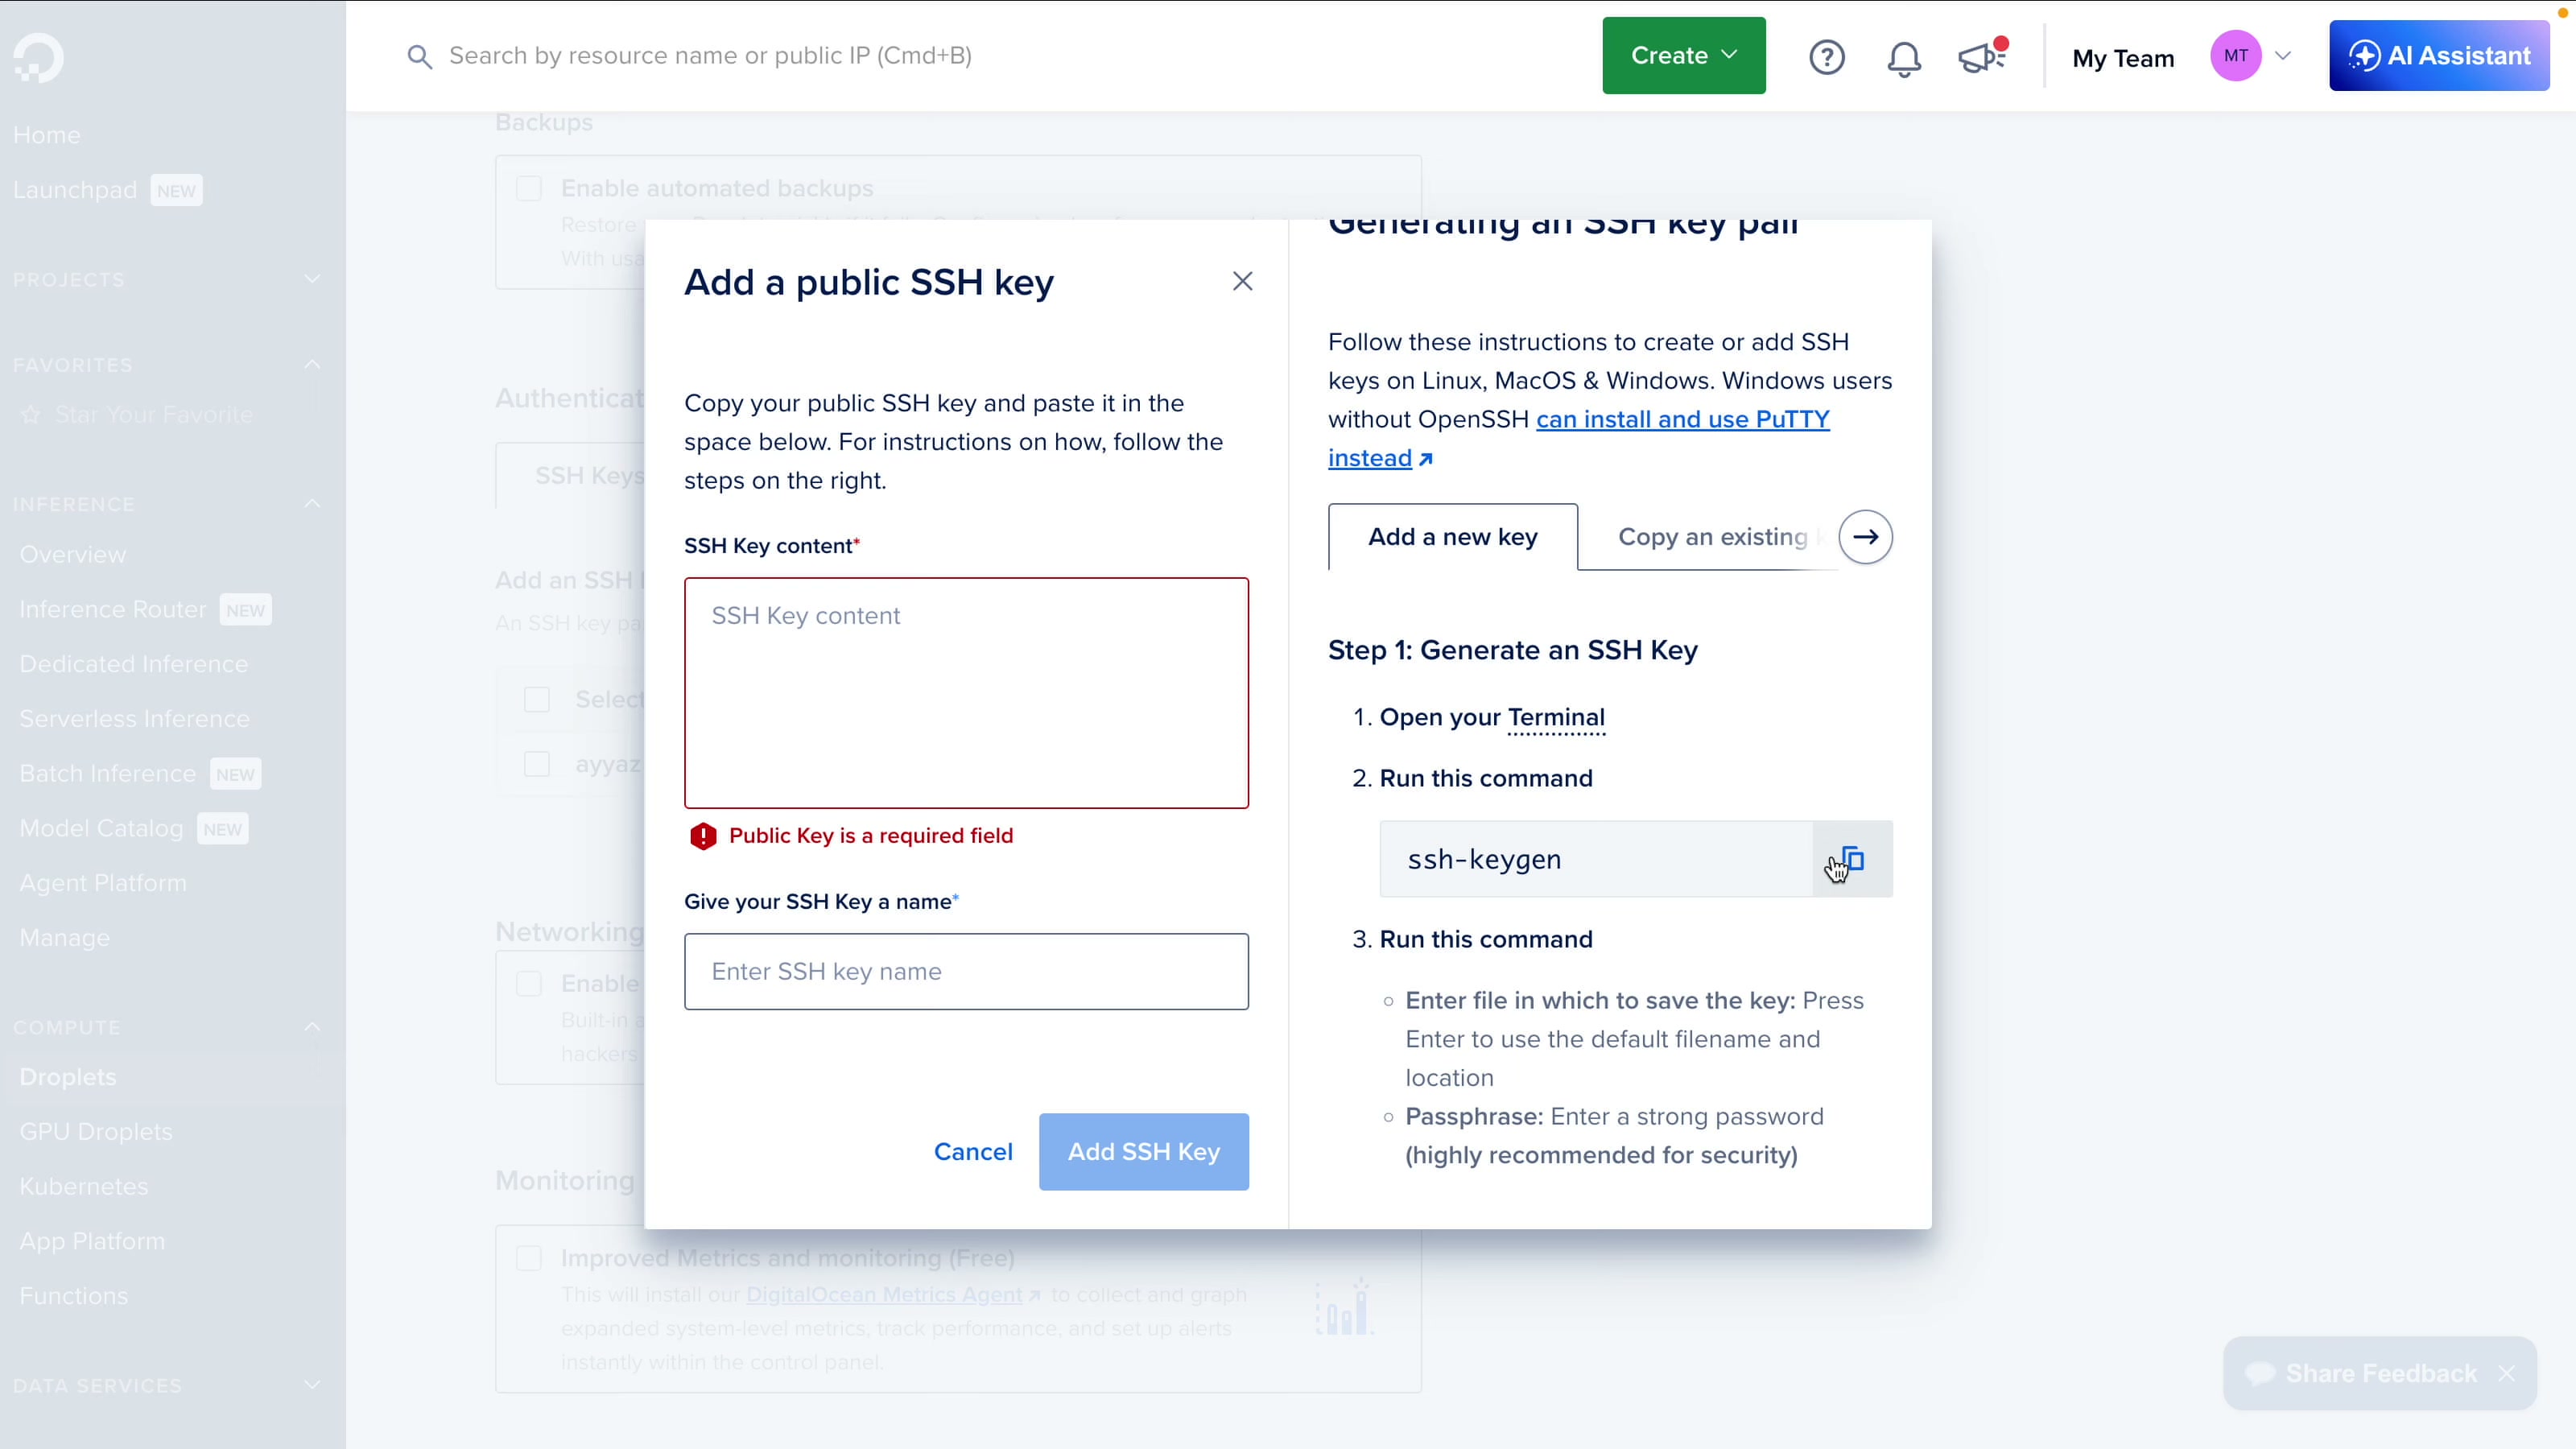
Task: Open the AI Assistant
Action: coord(2439,56)
